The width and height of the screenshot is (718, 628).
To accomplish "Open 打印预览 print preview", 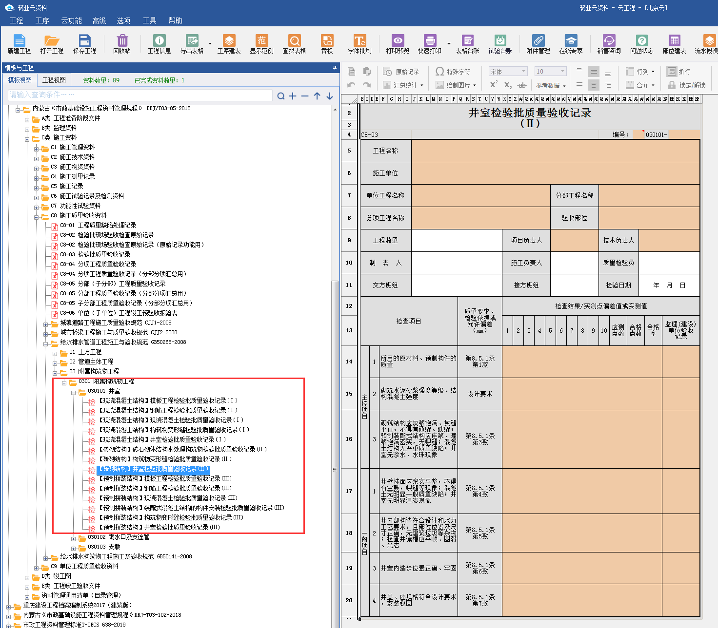I will (398, 44).
